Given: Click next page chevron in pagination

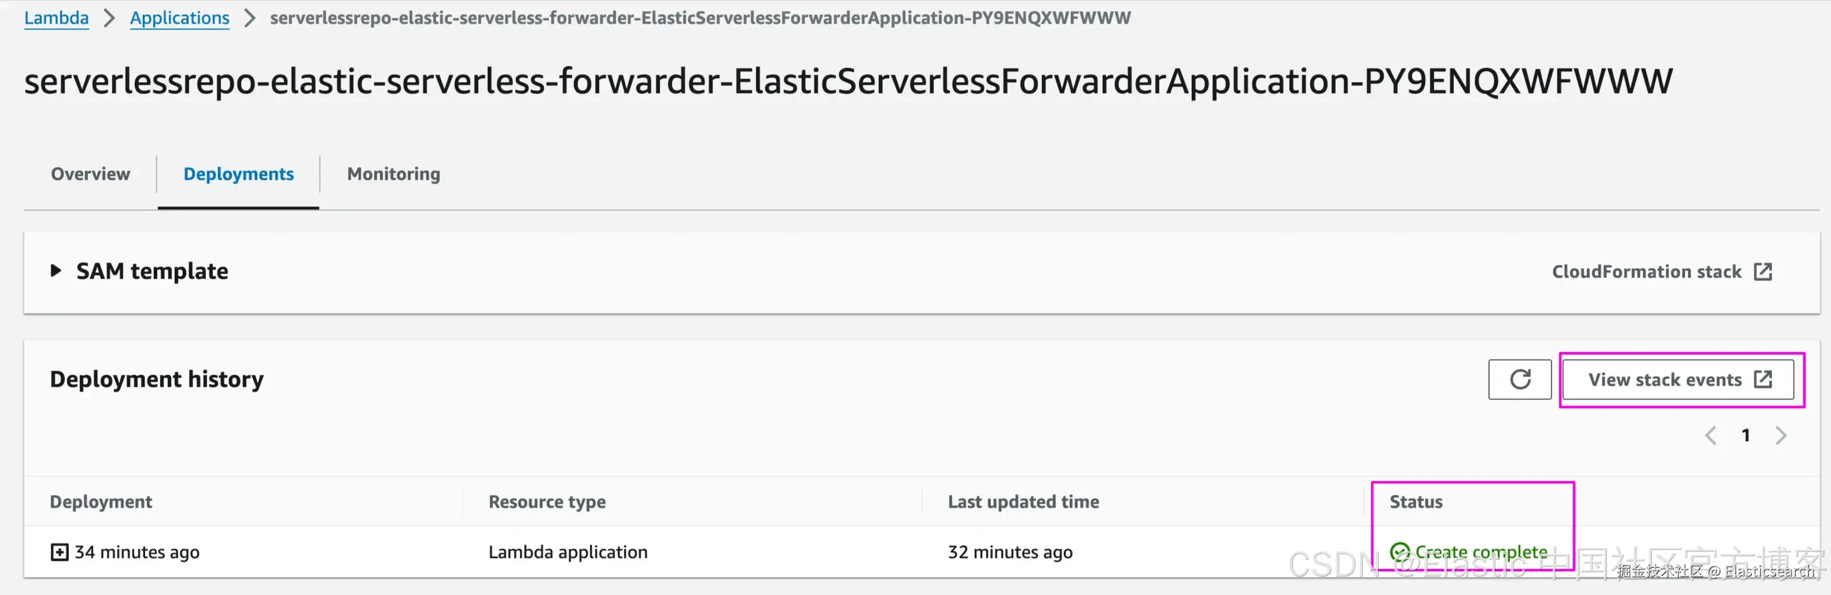Looking at the screenshot, I should [1780, 435].
